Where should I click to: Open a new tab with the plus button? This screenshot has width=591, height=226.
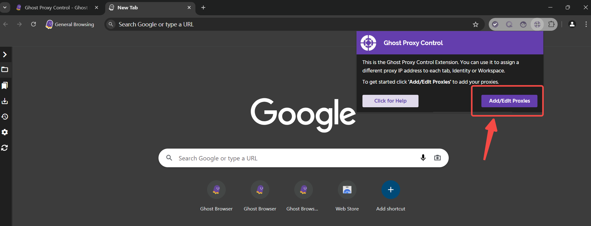pyautogui.click(x=203, y=7)
